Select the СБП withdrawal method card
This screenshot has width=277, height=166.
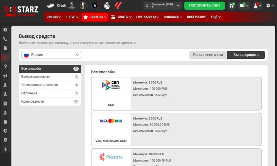(x=176, y=93)
